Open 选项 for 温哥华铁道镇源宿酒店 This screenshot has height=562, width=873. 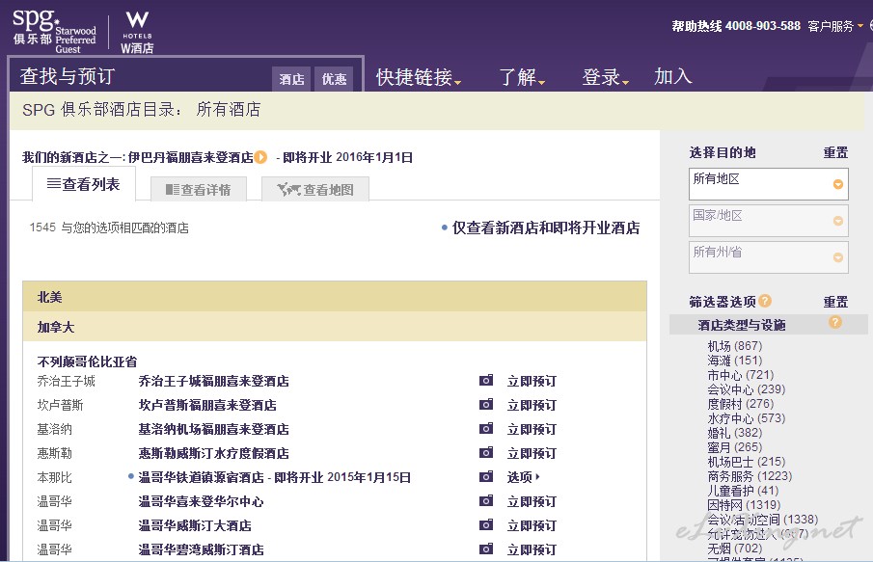[524, 477]
